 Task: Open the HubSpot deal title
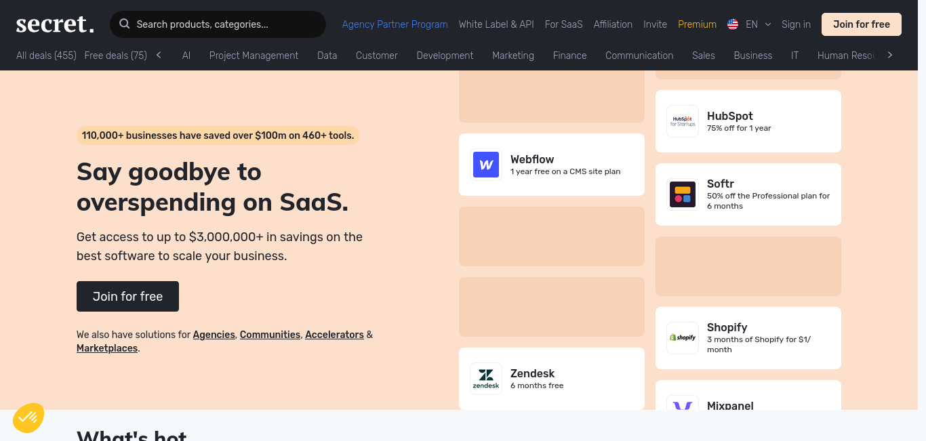coord(730,116)
